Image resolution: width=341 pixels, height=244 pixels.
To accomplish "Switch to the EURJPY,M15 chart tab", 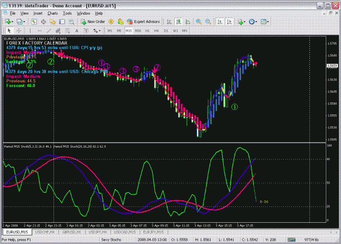I will [153, 232].
